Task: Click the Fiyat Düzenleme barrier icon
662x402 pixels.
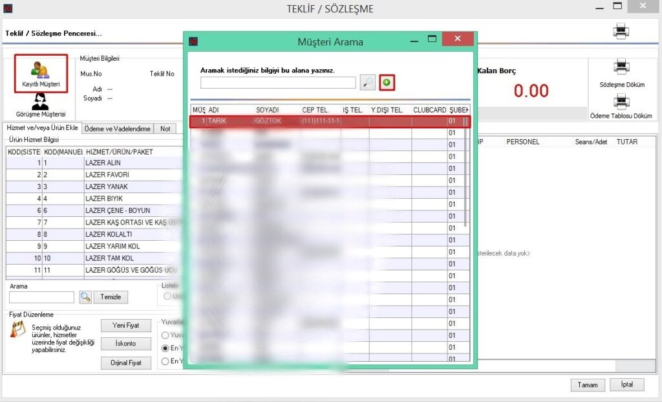Action: 19,329
